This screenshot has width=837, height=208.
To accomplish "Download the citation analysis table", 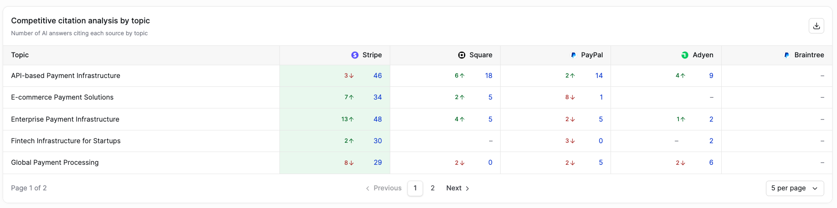I will [x=816, y=26].
